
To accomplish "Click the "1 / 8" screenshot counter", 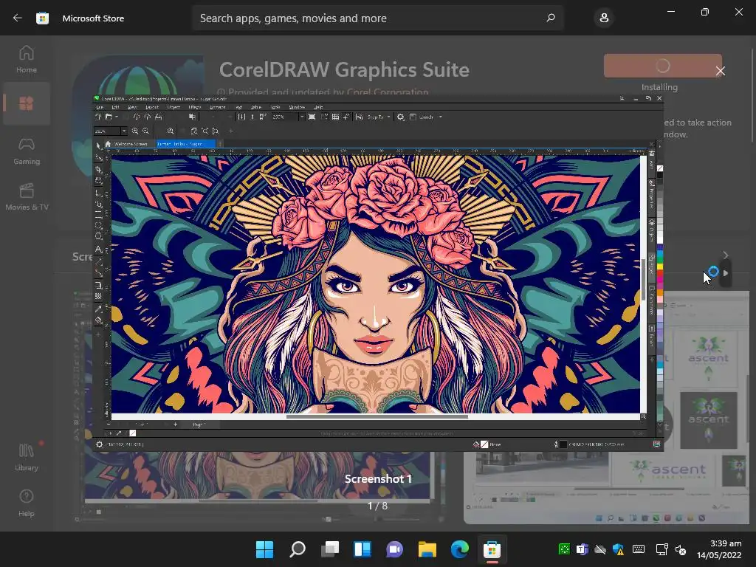I will (x=378, y=506).
